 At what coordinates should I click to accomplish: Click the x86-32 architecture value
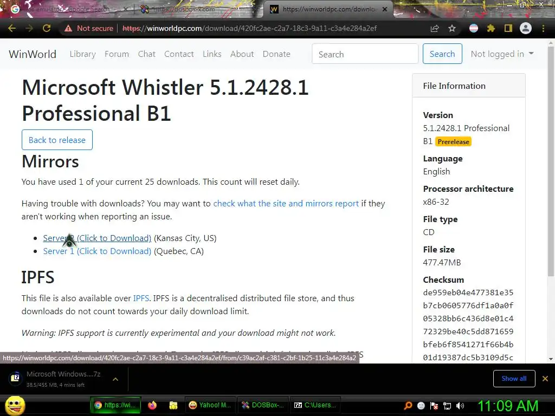point(436,202)
